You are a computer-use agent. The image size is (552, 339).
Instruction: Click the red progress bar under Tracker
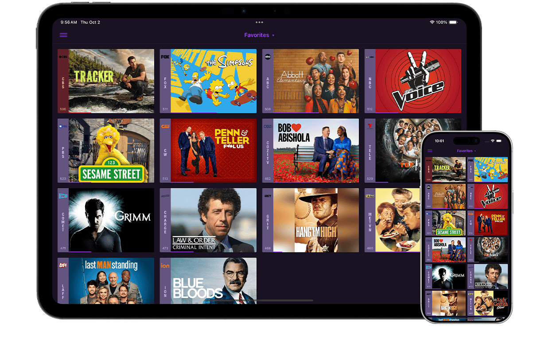[80, 112]
